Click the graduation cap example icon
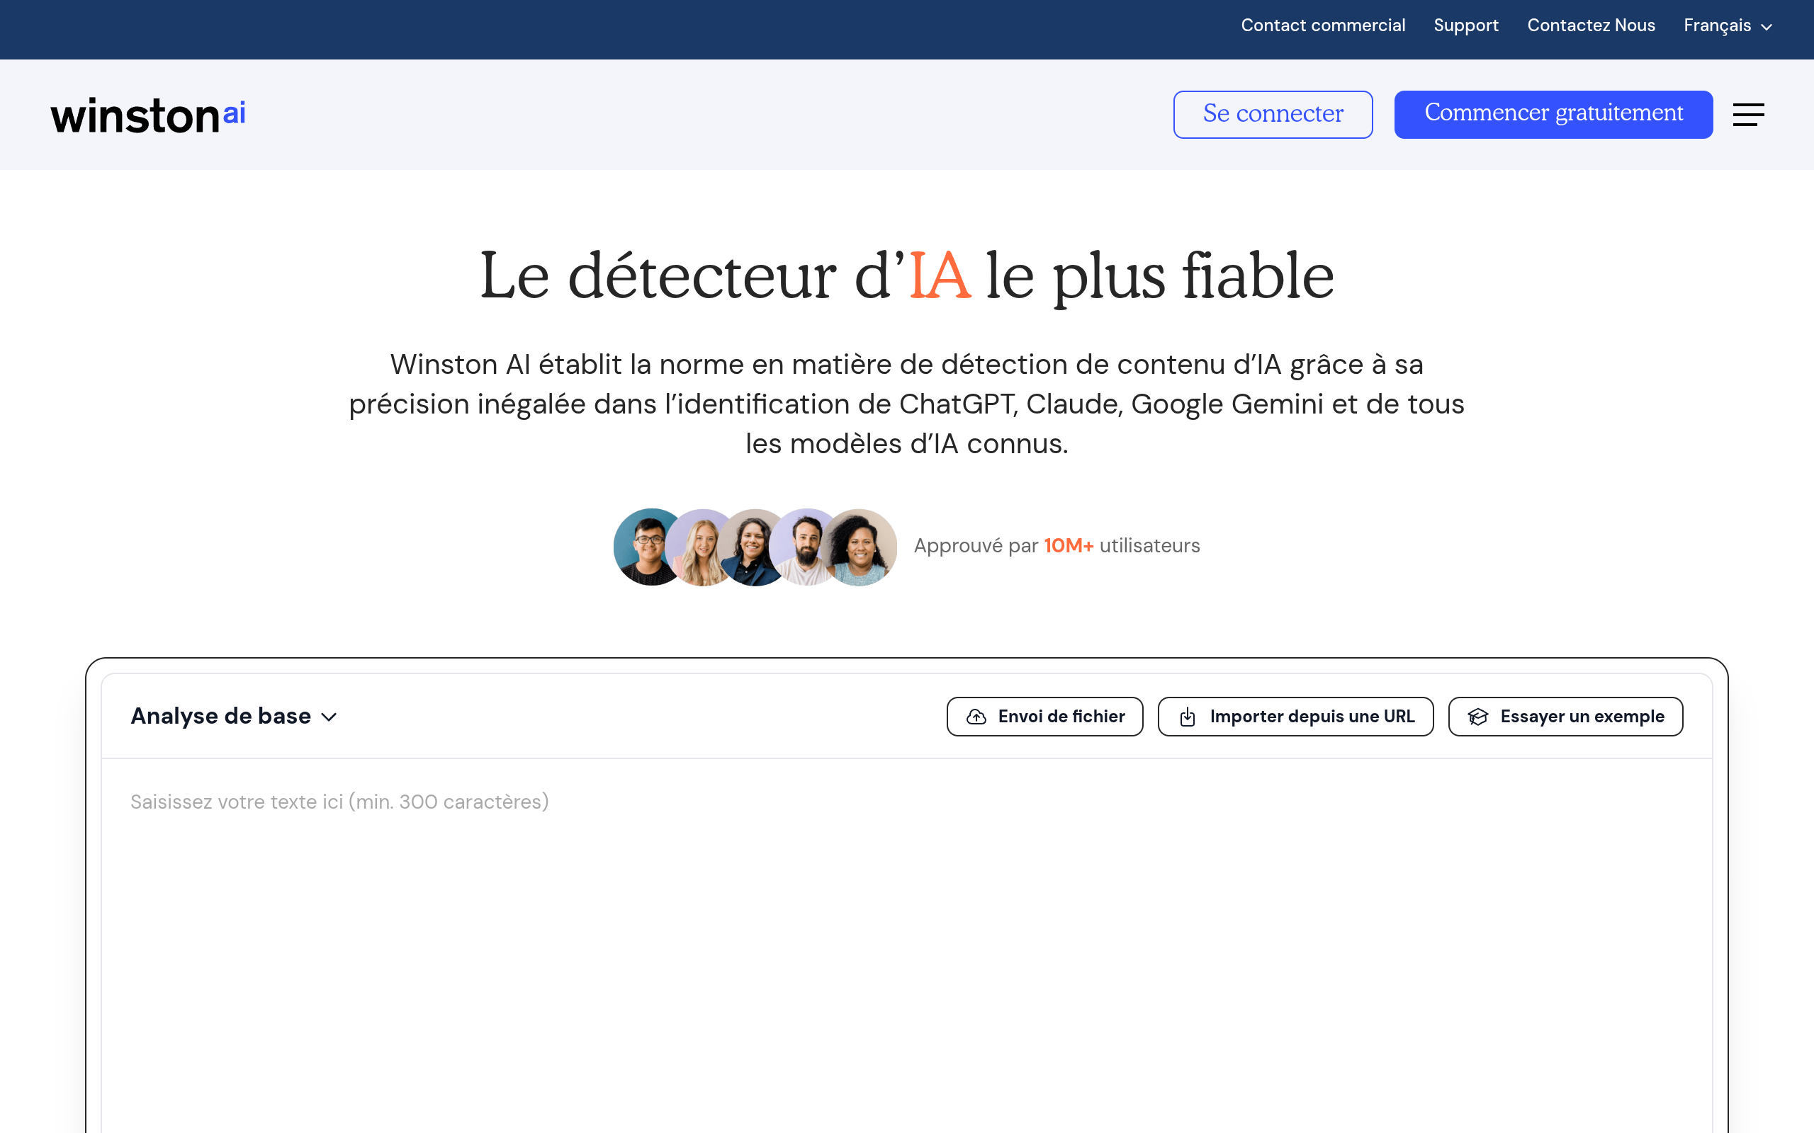 (x=1477, y=717)
